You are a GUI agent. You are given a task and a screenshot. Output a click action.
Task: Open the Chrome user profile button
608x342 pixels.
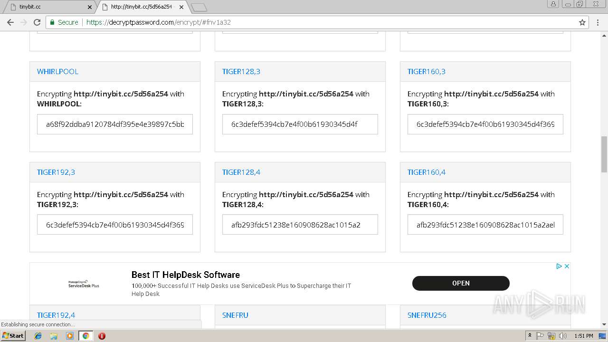pyautogui.click(x=553, y=4)
